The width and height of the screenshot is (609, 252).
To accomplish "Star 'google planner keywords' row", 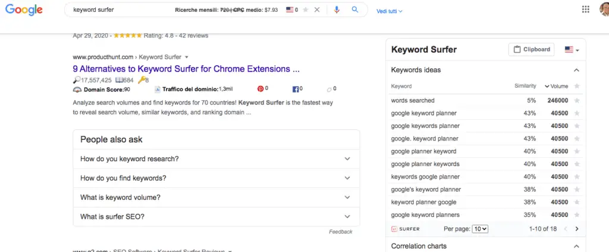I will [577, 164].
